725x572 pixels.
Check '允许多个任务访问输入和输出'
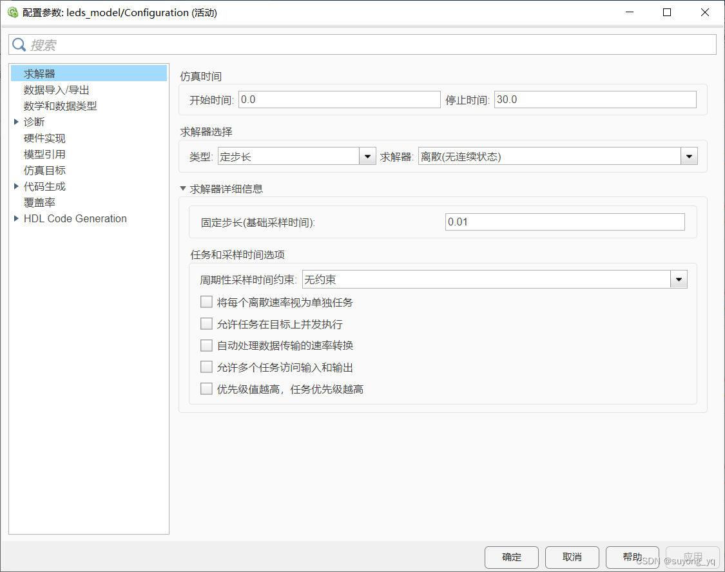206,367
